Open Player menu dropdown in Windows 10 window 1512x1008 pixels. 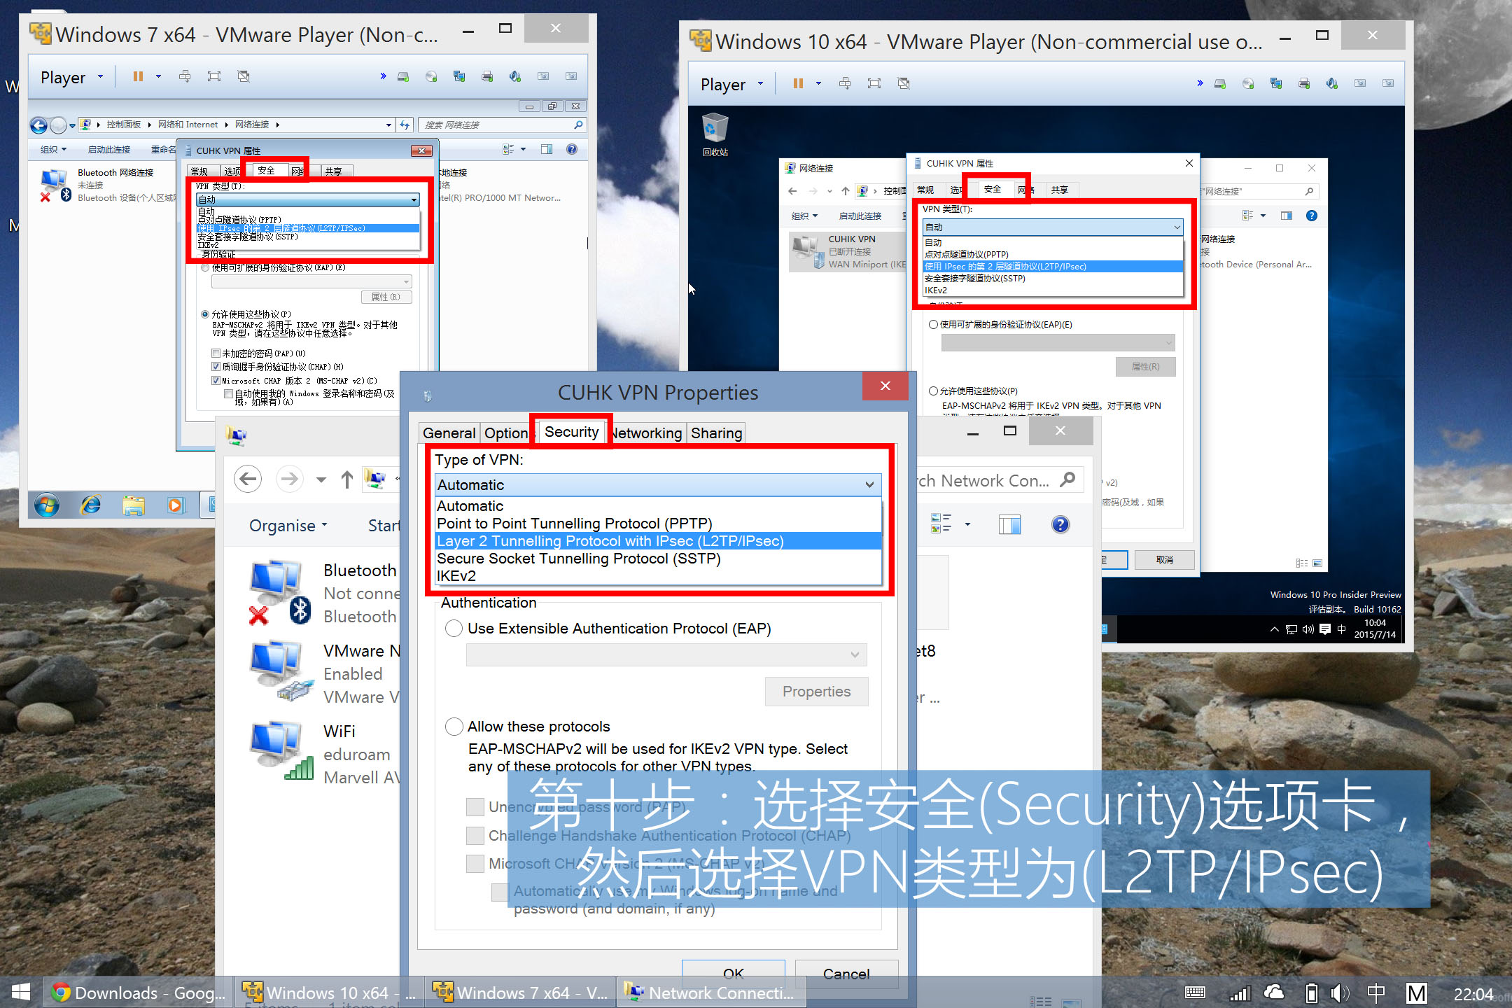click(731, 84)
